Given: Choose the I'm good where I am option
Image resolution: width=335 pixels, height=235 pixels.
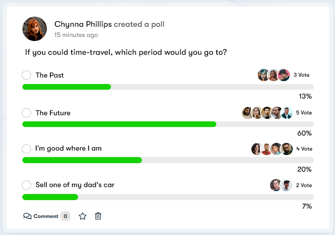Looking at the screenshot, I should 26,149.
